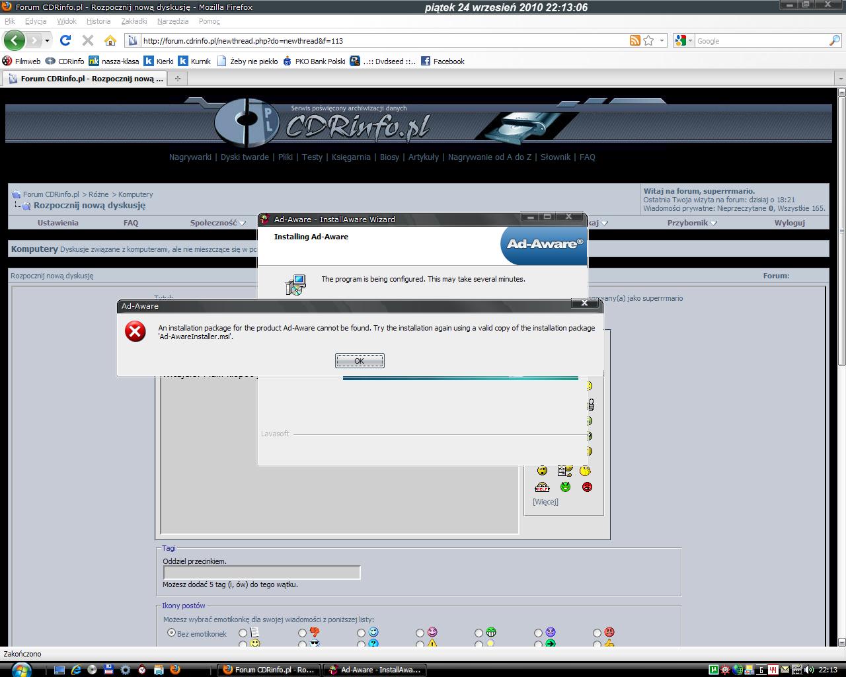846x677 pixels.
Task: Insert the HELP sign smiley
Action: point(542,487)
